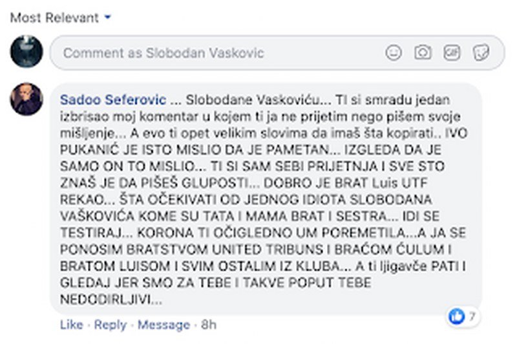Focus the Comment as Slobodan Vaskovic field
This screenshot has height=344, width=517.
(x=277, y=53)
